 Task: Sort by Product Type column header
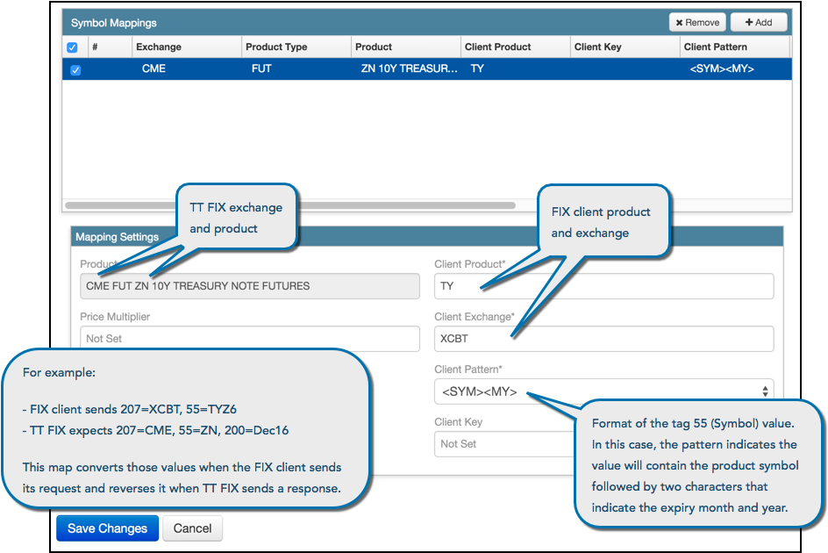276,47
